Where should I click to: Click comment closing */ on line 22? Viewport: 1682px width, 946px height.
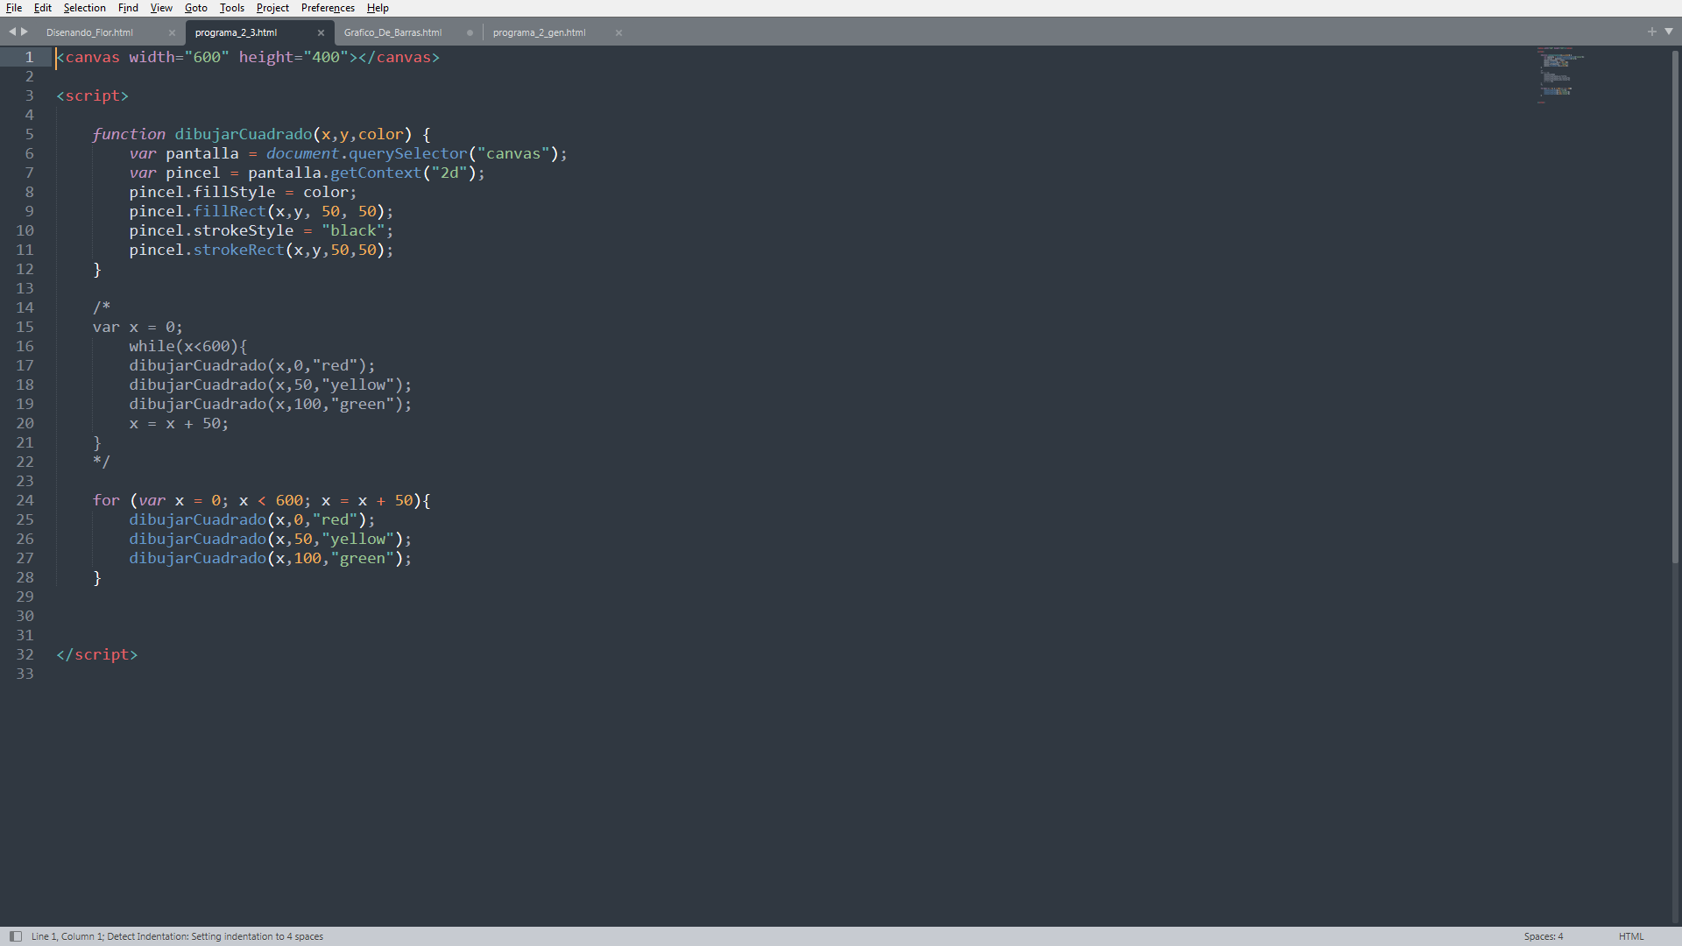pyautogui.click(x=102, y=462)
